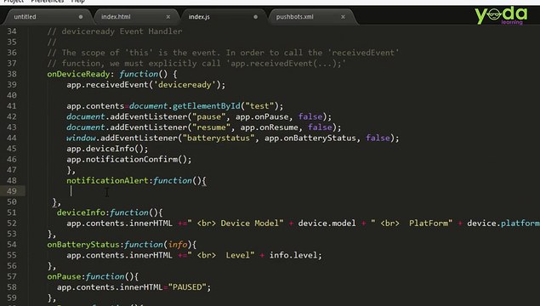Viewport: 540px width, 306px height.
Task: Click the "PAUSED" string on line 58
Action: pyautogui.click(x=186, y=287)
